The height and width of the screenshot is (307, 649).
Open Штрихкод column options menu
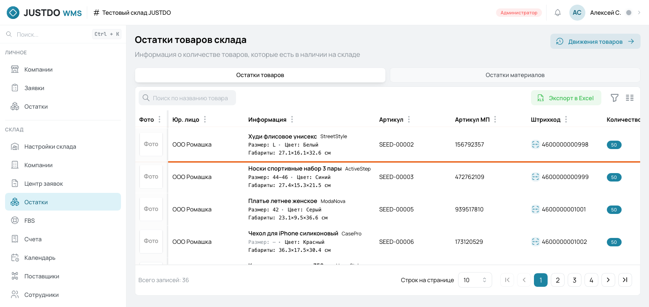[x=566, y=120]
